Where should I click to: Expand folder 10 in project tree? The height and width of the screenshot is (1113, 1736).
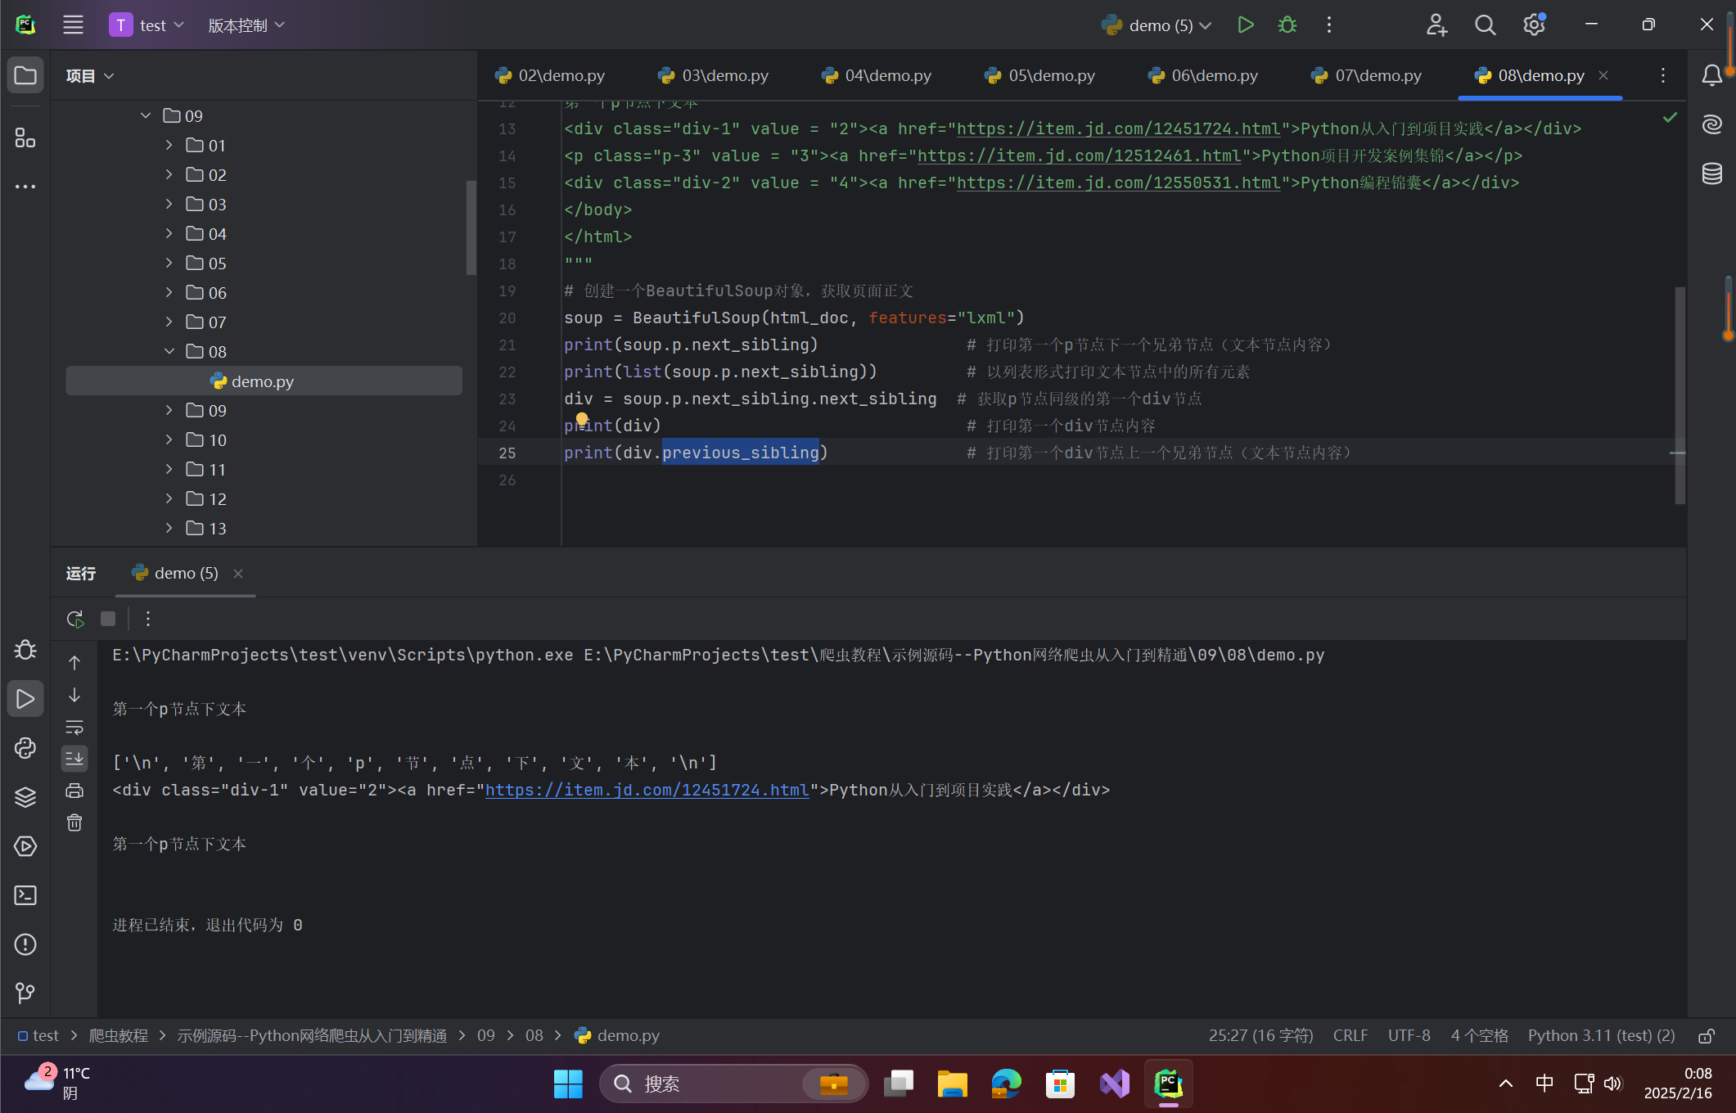coord(169,439)
